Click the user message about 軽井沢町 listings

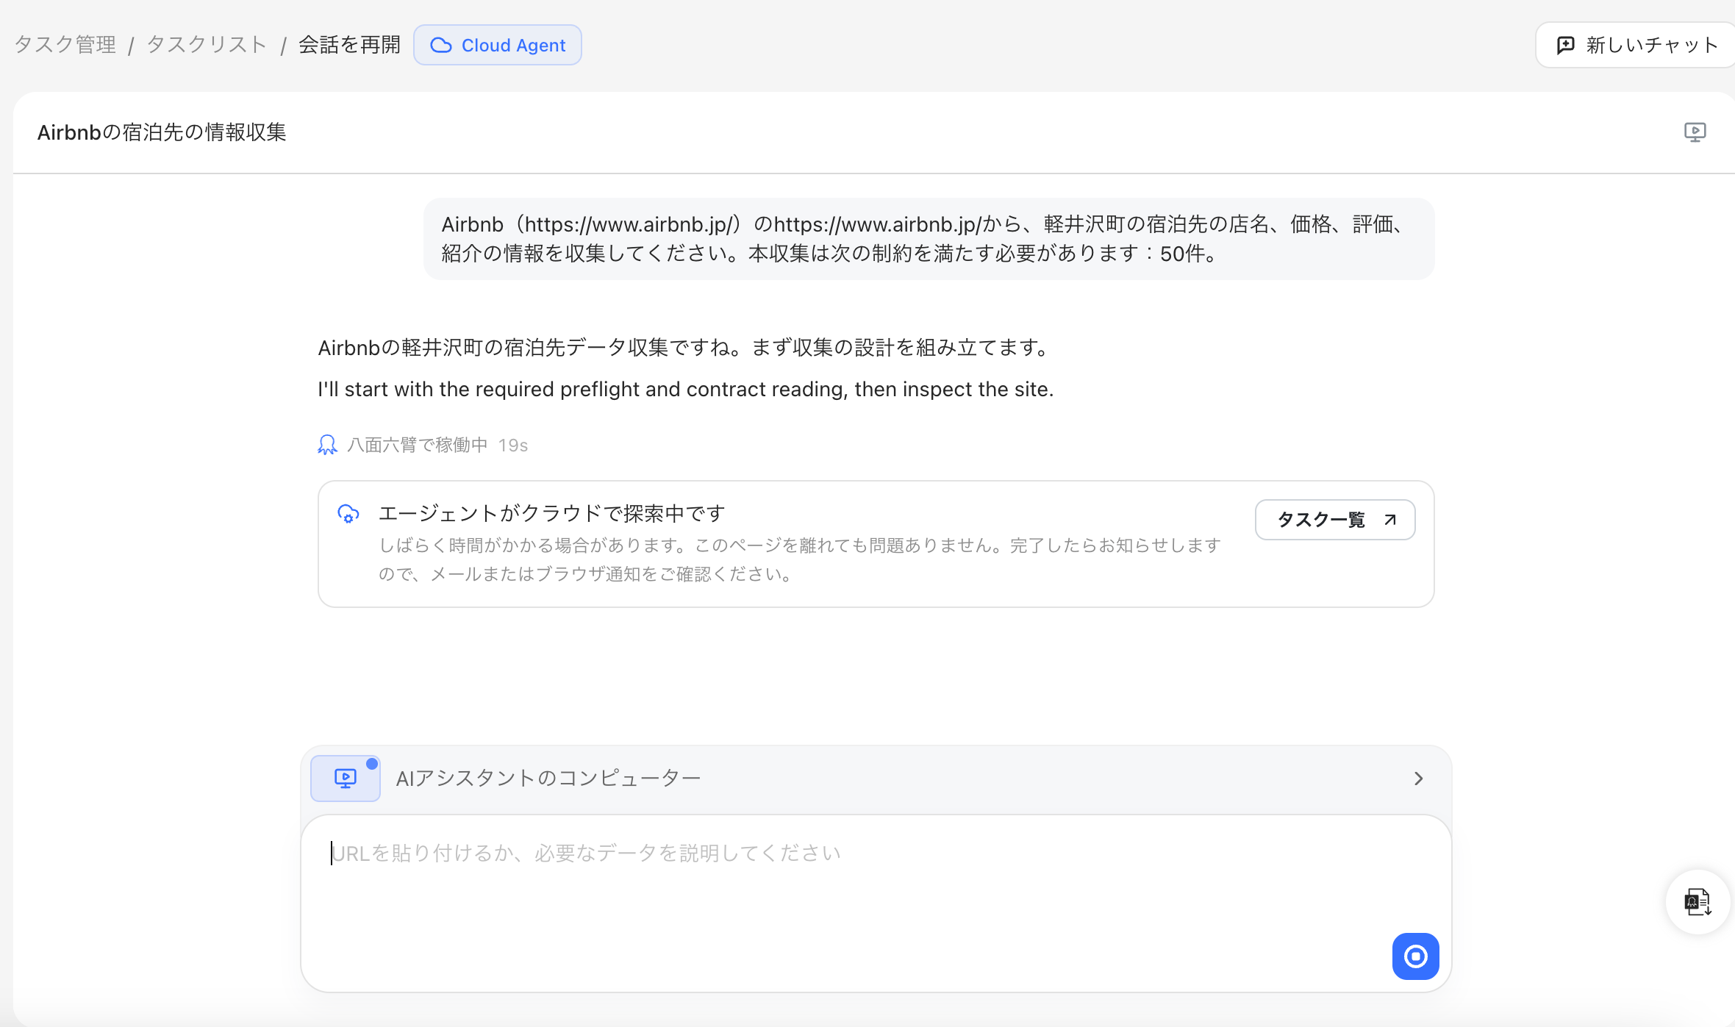click(929, 239)
